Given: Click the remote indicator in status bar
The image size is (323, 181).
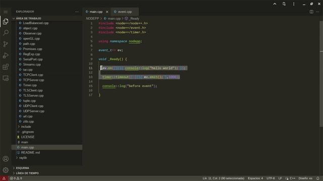Looking at the screenshot, I should [x=4, y=178].
